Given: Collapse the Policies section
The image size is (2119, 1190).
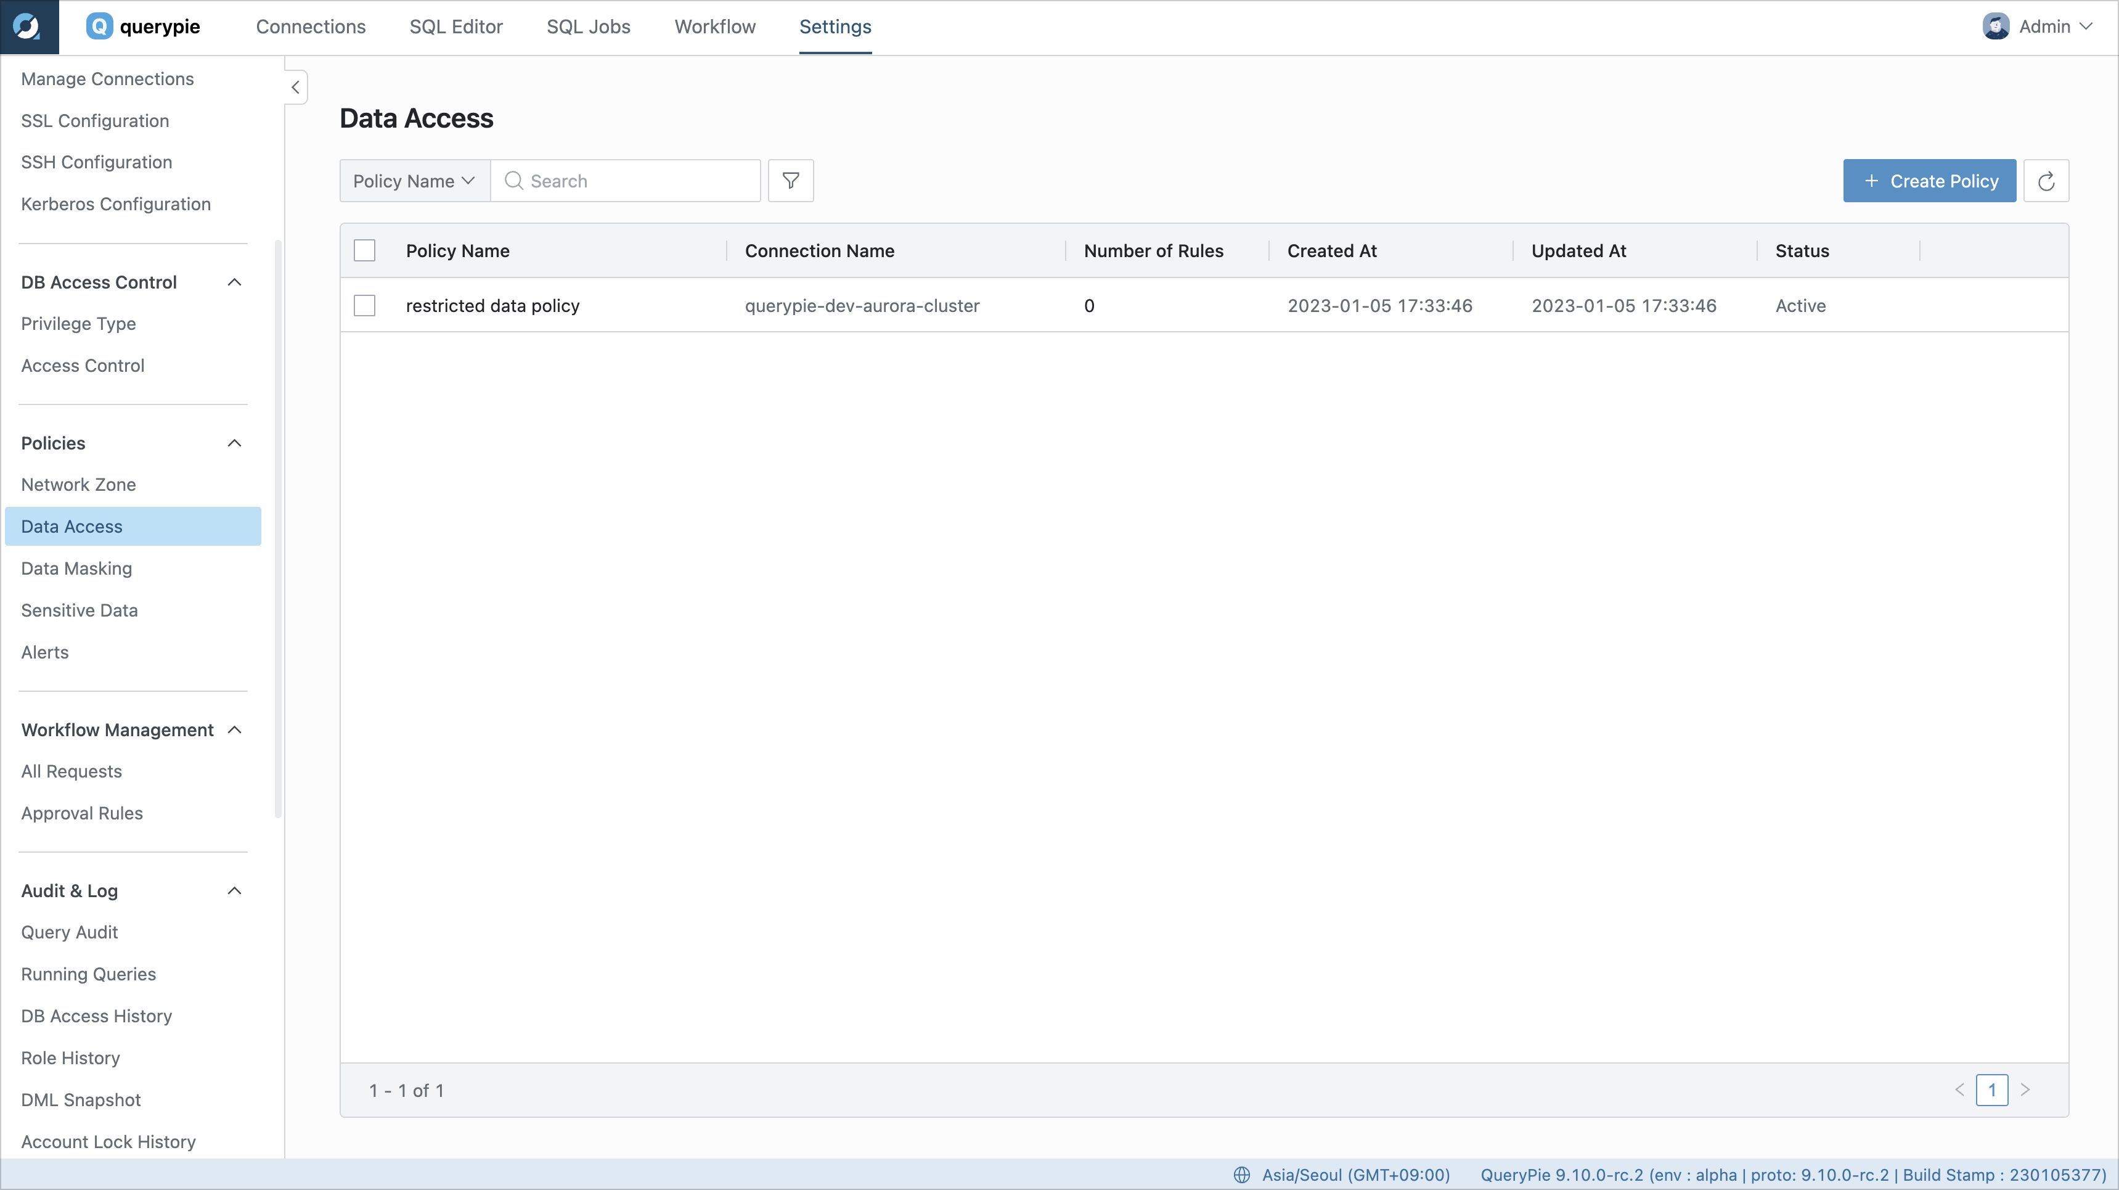Looking at the screenshot, I should pyautogui.click(x=234, y=443).
